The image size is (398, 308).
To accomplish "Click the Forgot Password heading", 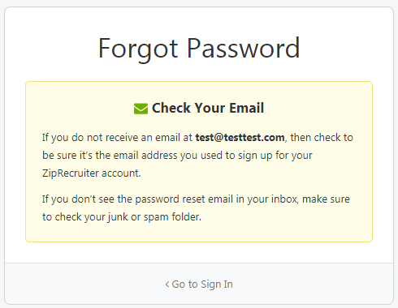I will (x=199, y=49).
